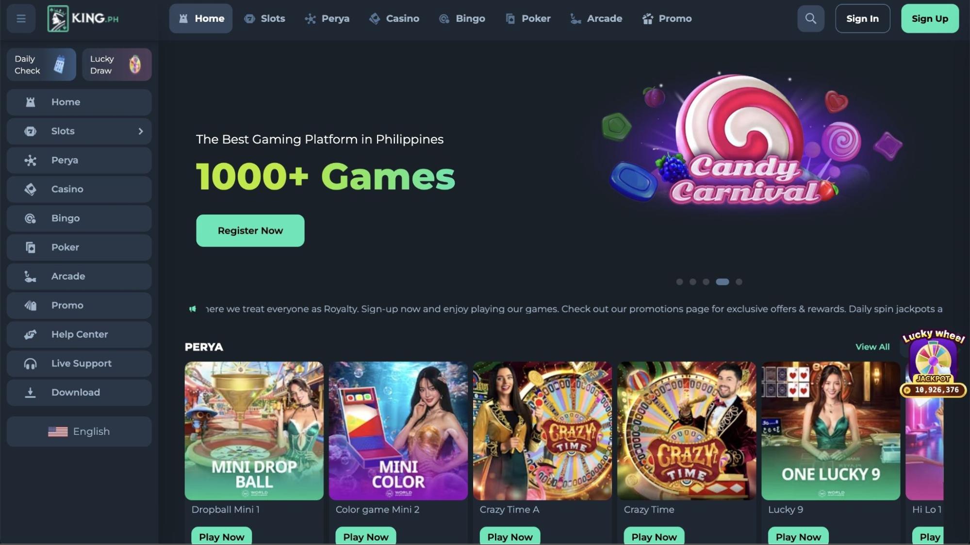Viewport: 970px width, 545px height.
Task: Open the Mini Color game thumbnail
Action: pyautogui.click(x=398, y=431)
